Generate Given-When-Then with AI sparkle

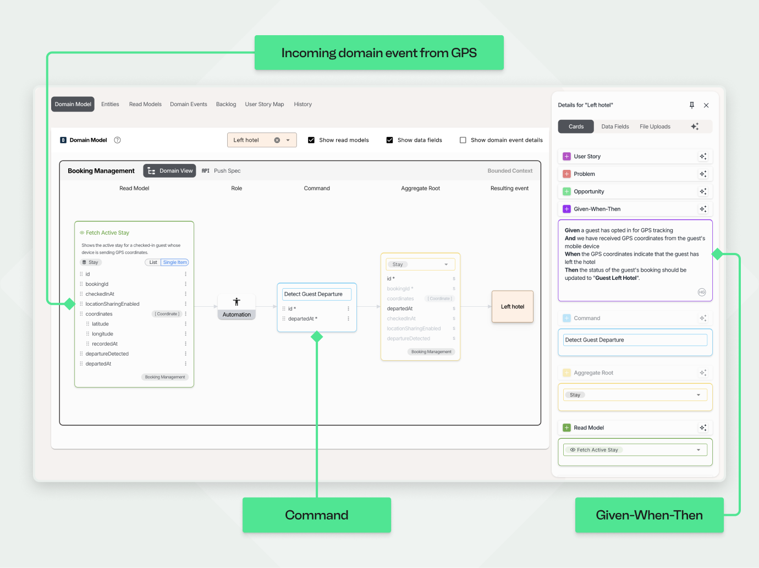point(703,209)
